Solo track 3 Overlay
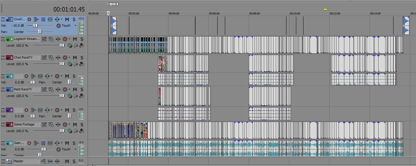The width and height of the screenshot is (416, 166). [73, 19]
